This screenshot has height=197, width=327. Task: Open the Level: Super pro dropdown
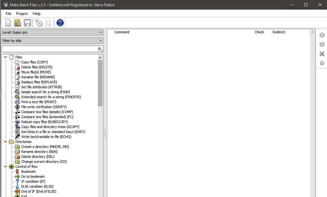pos(52,32)
